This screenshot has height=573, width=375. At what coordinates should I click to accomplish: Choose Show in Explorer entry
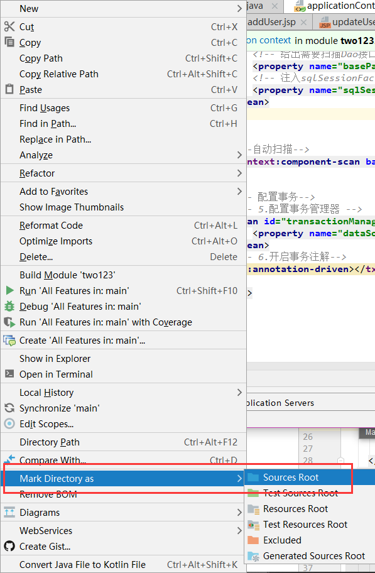pos(123,359)
